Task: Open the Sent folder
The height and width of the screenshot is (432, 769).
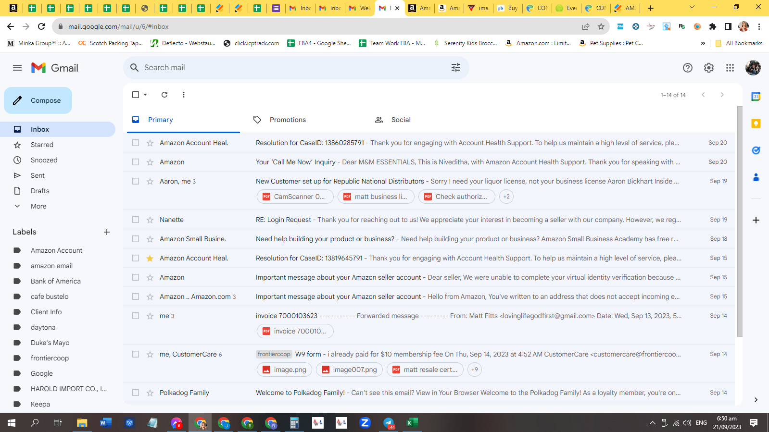Action: tap(38, 175)
